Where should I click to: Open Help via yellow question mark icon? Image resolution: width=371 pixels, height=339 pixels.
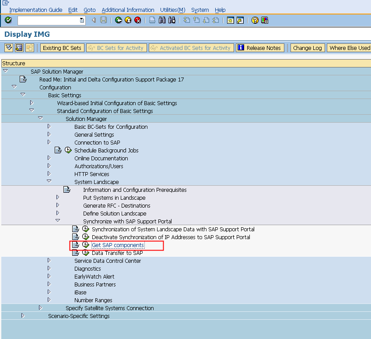(255, 20)
